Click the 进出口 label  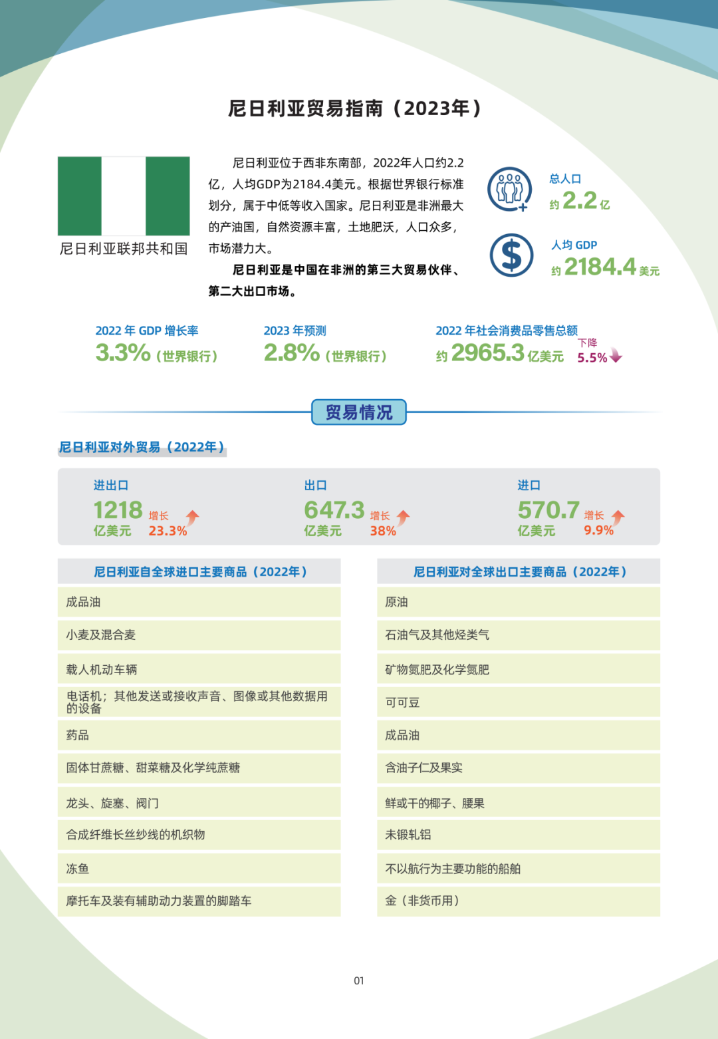tap(111, 486)
